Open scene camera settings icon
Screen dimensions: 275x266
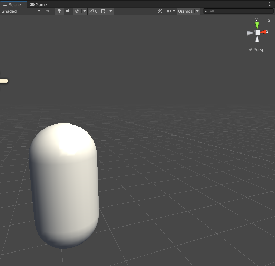click(169, 11)
